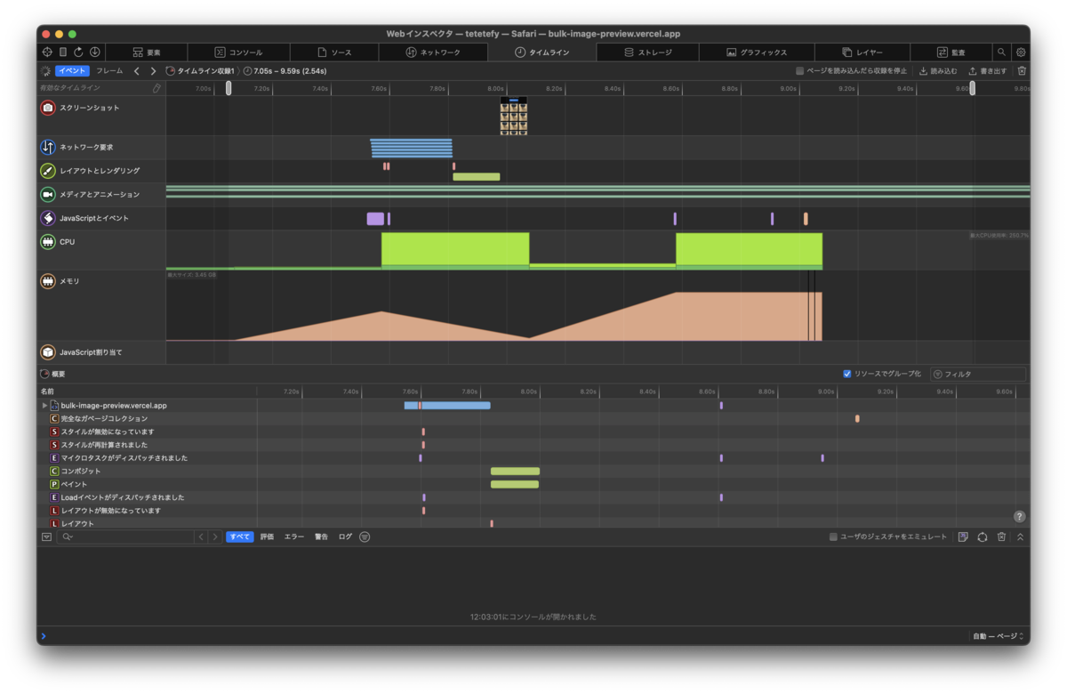This screenshot has height=694, width=1067.
Task: Open the ネットワーク tab
Action: [433, 52]
